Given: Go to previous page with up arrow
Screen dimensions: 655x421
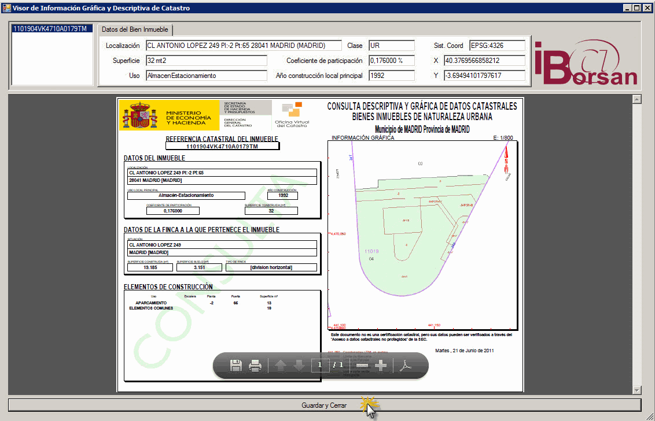Looking at the screenshot, I should [x=280, y=366].
